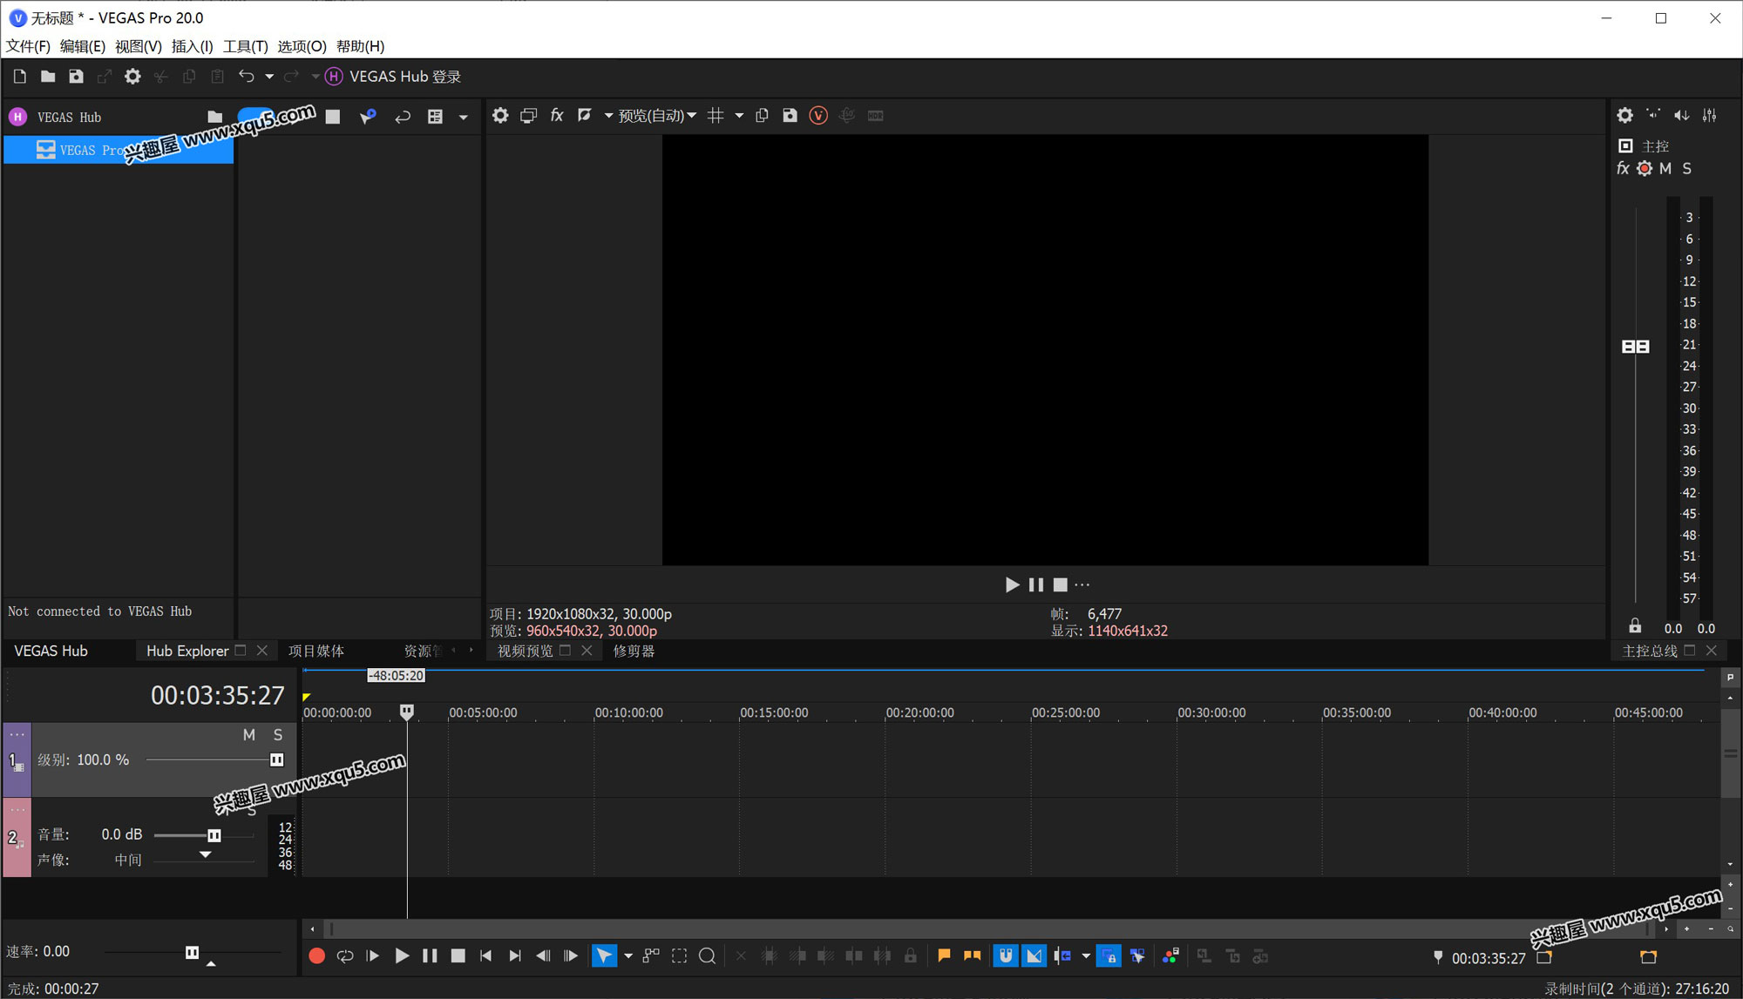Insert a marker with orange flag

click(944, 956)
